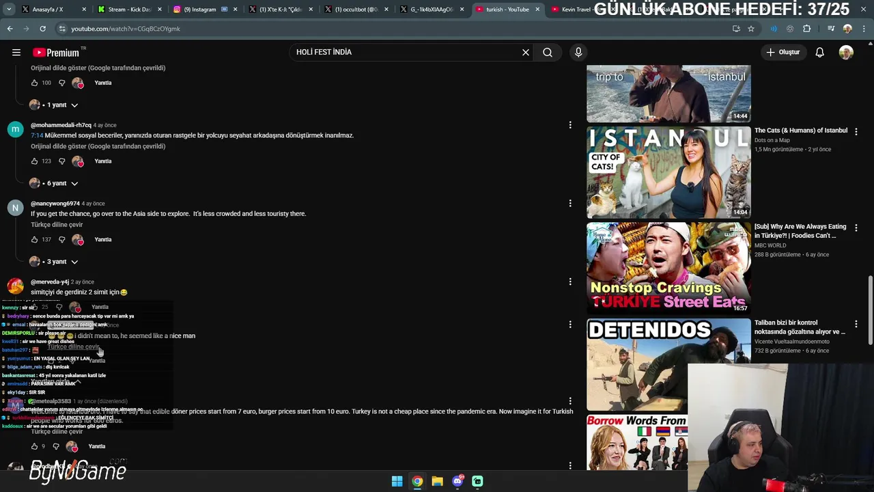Open Nonstop Cravings Türkiye Street Eats thumbnail

tap(668, 268)
